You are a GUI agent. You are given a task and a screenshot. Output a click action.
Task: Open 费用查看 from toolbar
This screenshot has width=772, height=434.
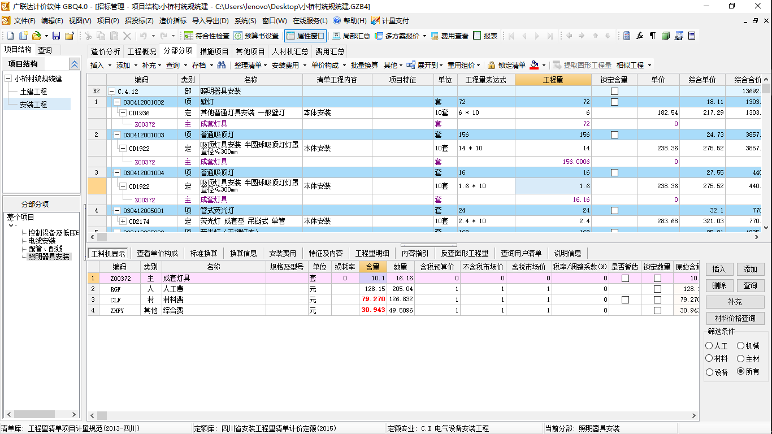450,36
